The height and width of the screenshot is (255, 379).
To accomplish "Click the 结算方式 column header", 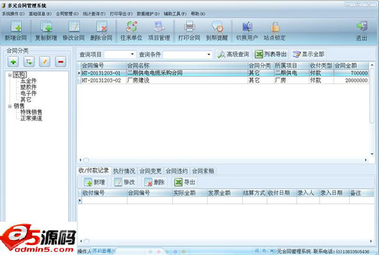I will pos(255,193).
